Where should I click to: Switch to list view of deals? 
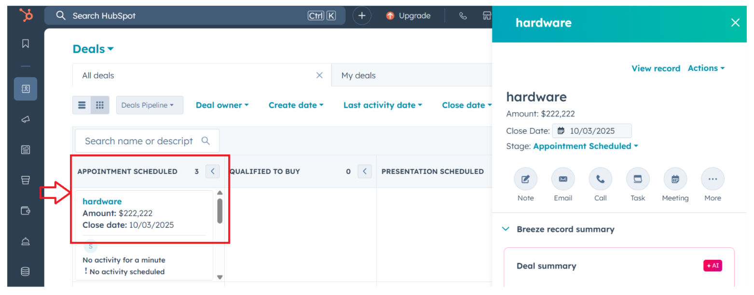click(82, 105)
